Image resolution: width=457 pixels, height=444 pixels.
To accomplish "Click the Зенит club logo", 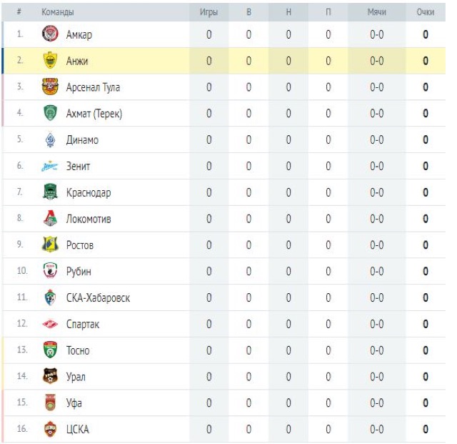I will tap(49, 167).
